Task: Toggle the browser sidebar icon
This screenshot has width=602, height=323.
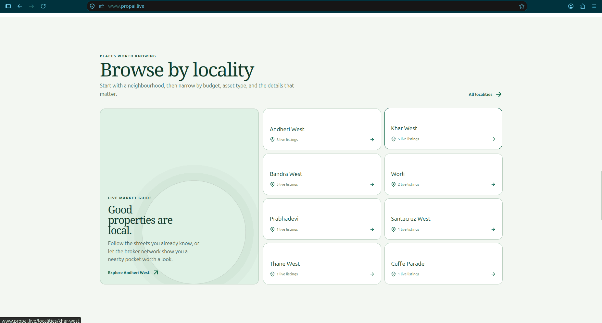Action: (8, 6)
